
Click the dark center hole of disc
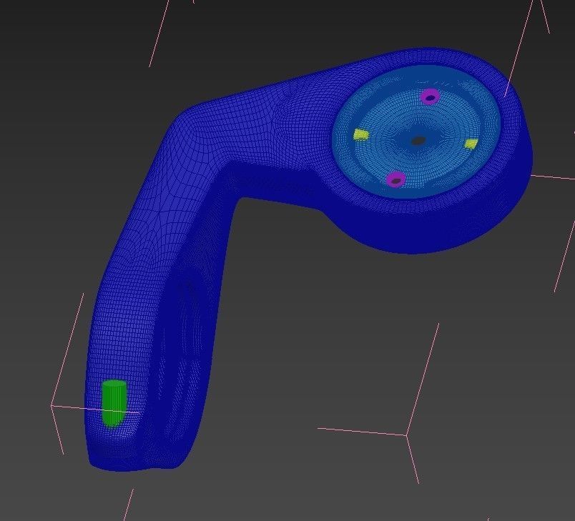pyautogui.click(x=418, y=141)
